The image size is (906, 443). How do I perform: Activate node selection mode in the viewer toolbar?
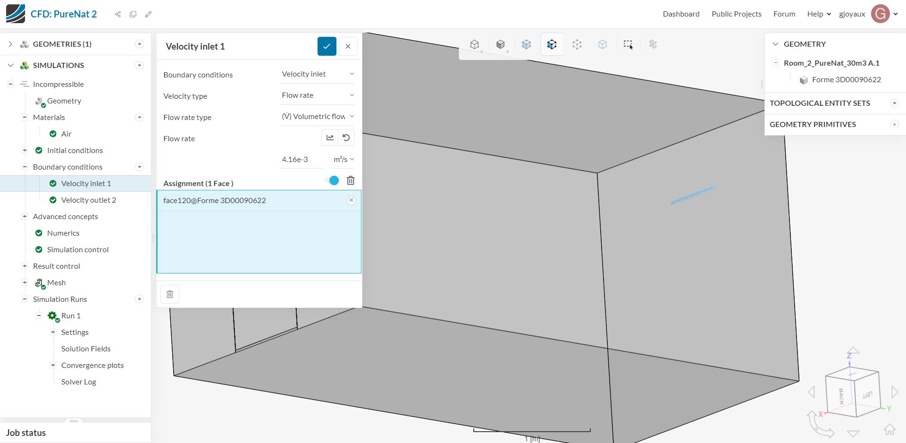577,44
